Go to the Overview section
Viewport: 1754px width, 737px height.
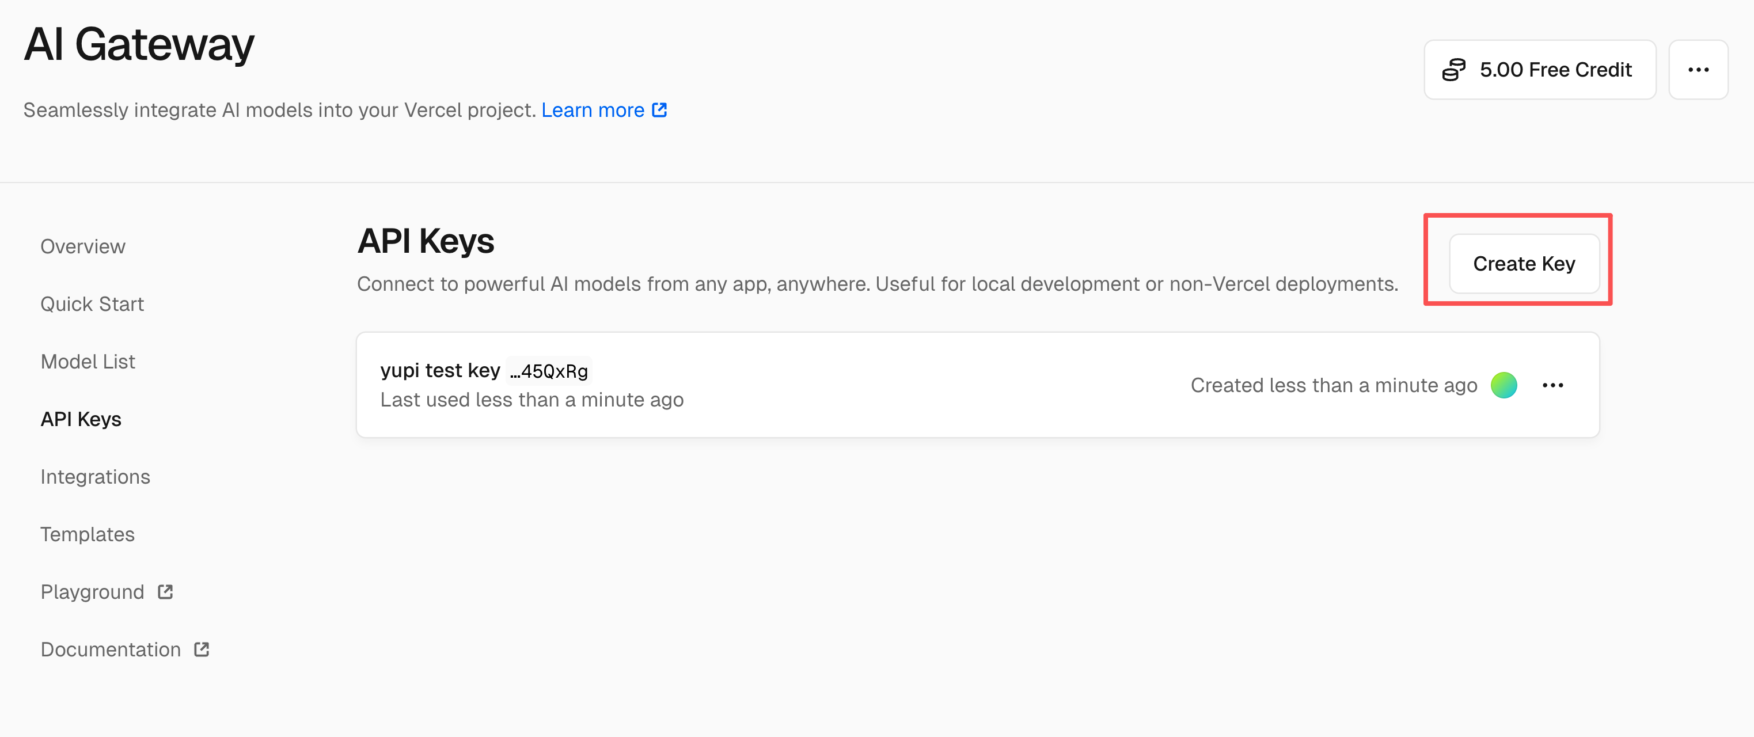coord(82,246)
